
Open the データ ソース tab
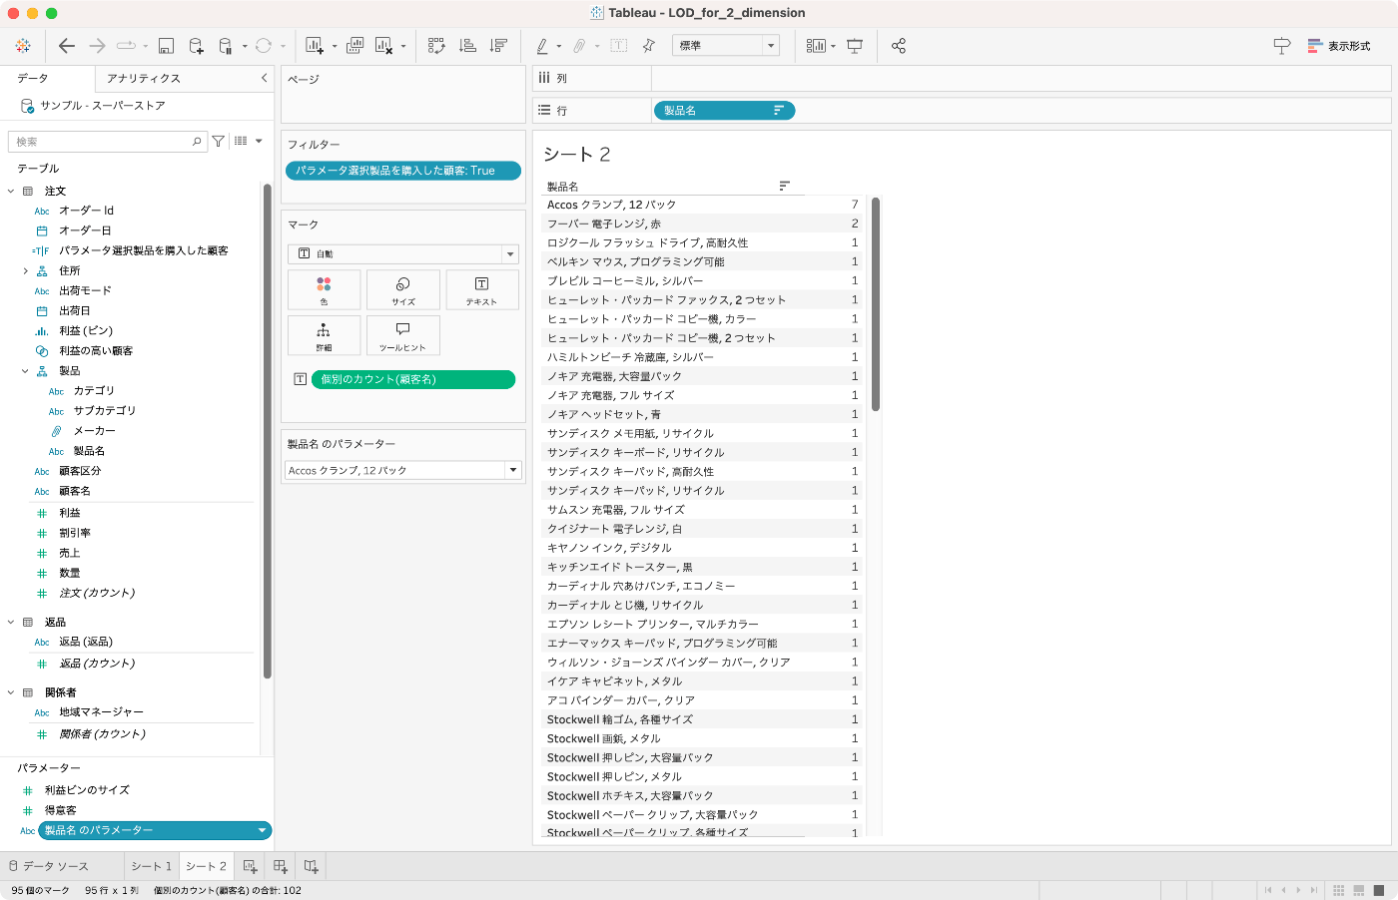tap(49, 866)
